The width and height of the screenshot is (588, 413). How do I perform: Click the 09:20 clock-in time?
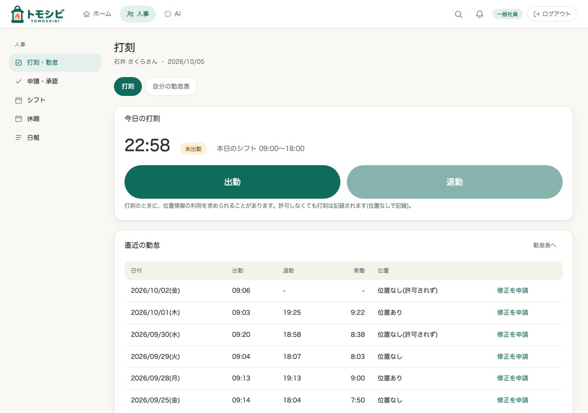tap(241, 335)
